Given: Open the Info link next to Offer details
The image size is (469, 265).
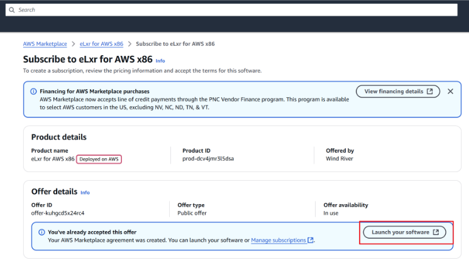Looking at the screenshot, I should 85,193.
